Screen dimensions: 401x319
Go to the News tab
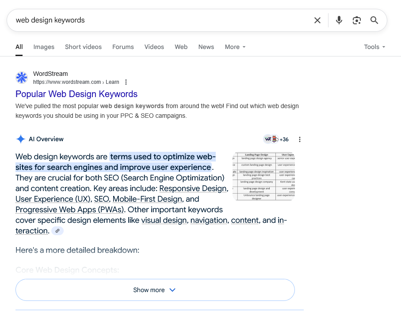coord(206,47)
